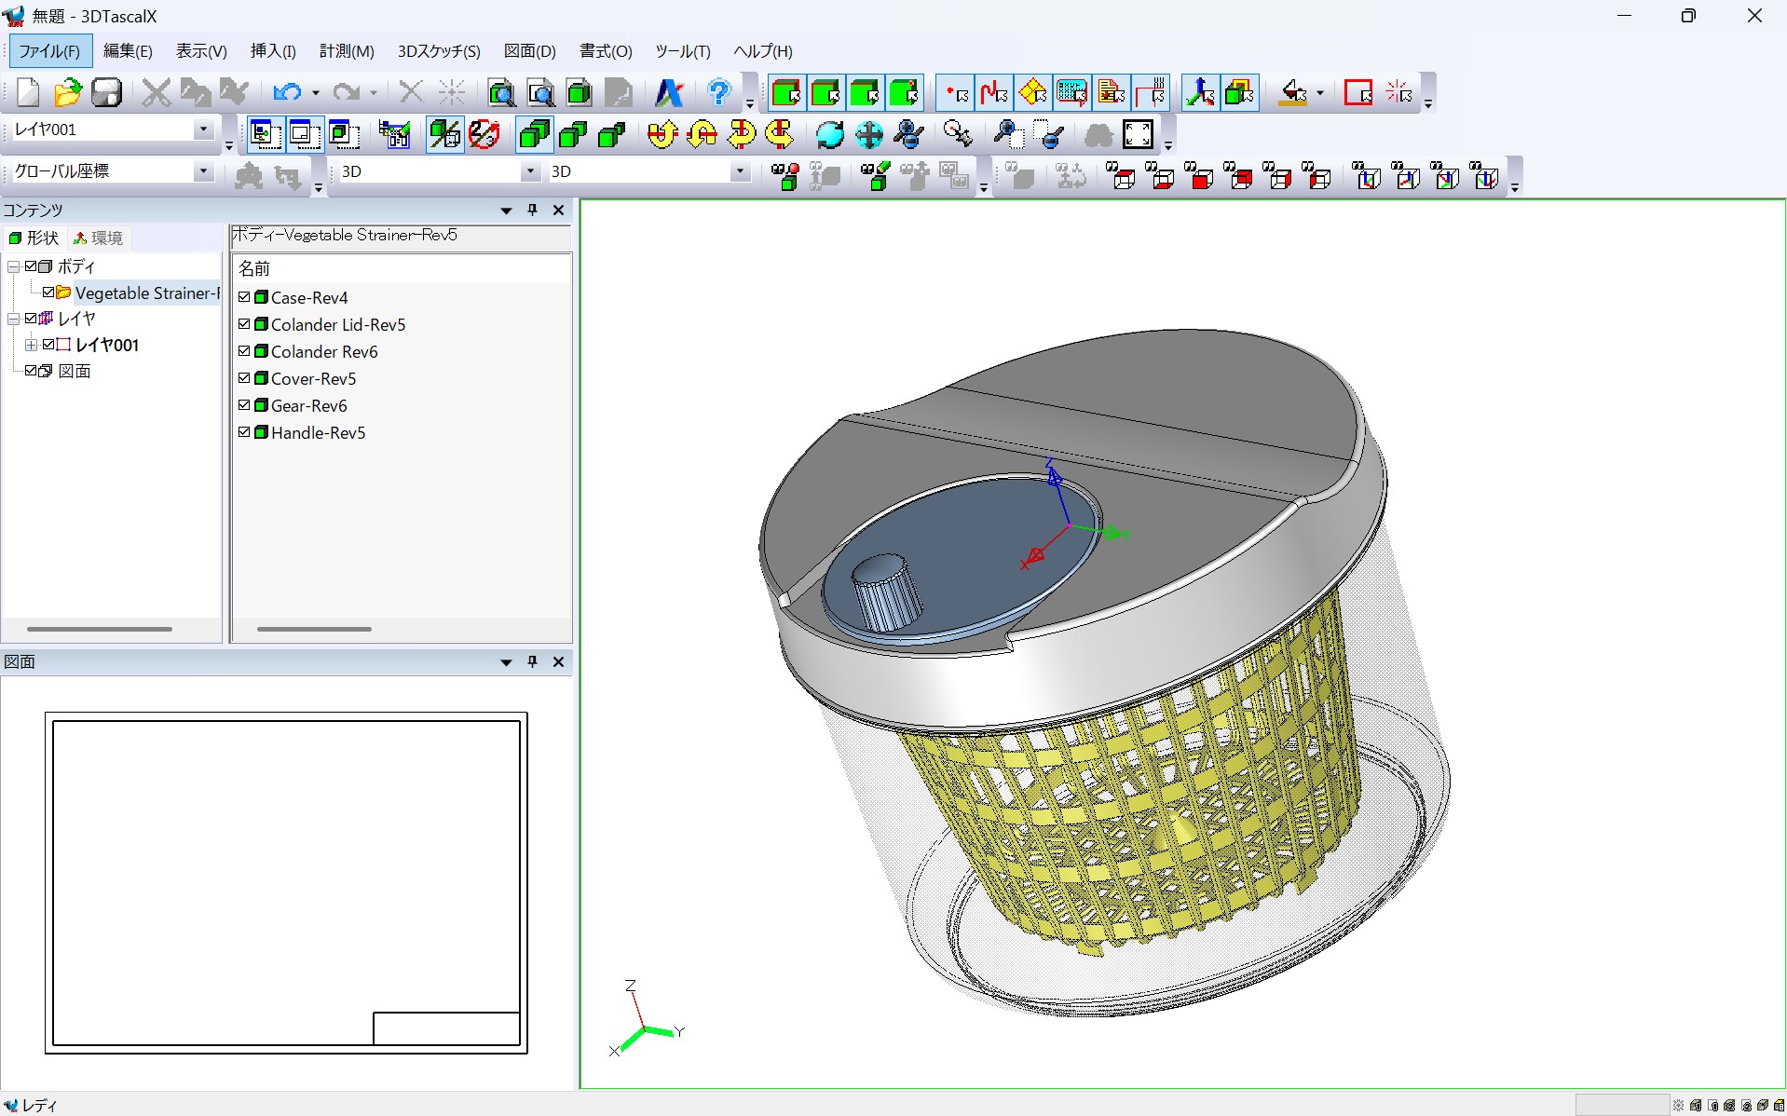
Task: Click the open file folder icon
Action: (x=67, y=92)
